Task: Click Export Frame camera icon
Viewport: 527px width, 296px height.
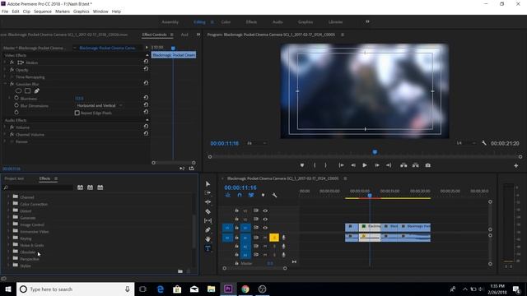Action: click(427, 165)
